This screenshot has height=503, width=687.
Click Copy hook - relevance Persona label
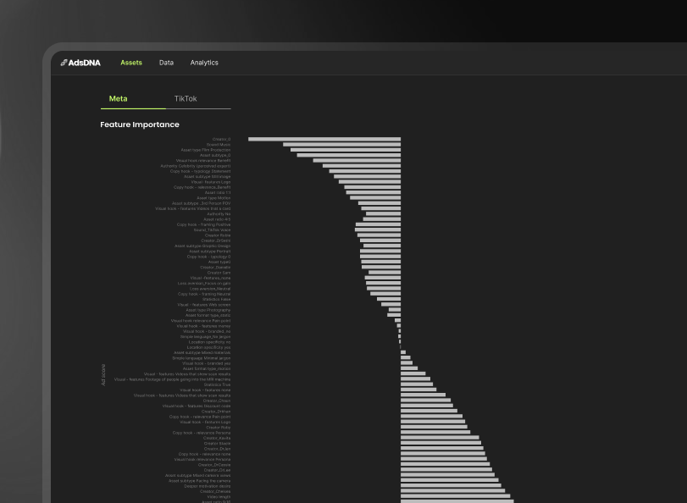coord(202,433)
